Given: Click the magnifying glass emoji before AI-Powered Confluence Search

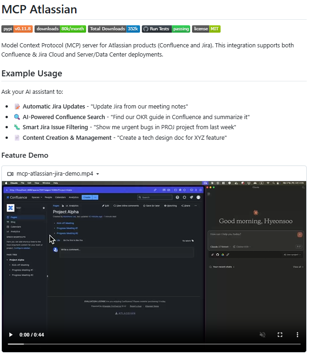Looking at the screenshot, I should point(17,117).
